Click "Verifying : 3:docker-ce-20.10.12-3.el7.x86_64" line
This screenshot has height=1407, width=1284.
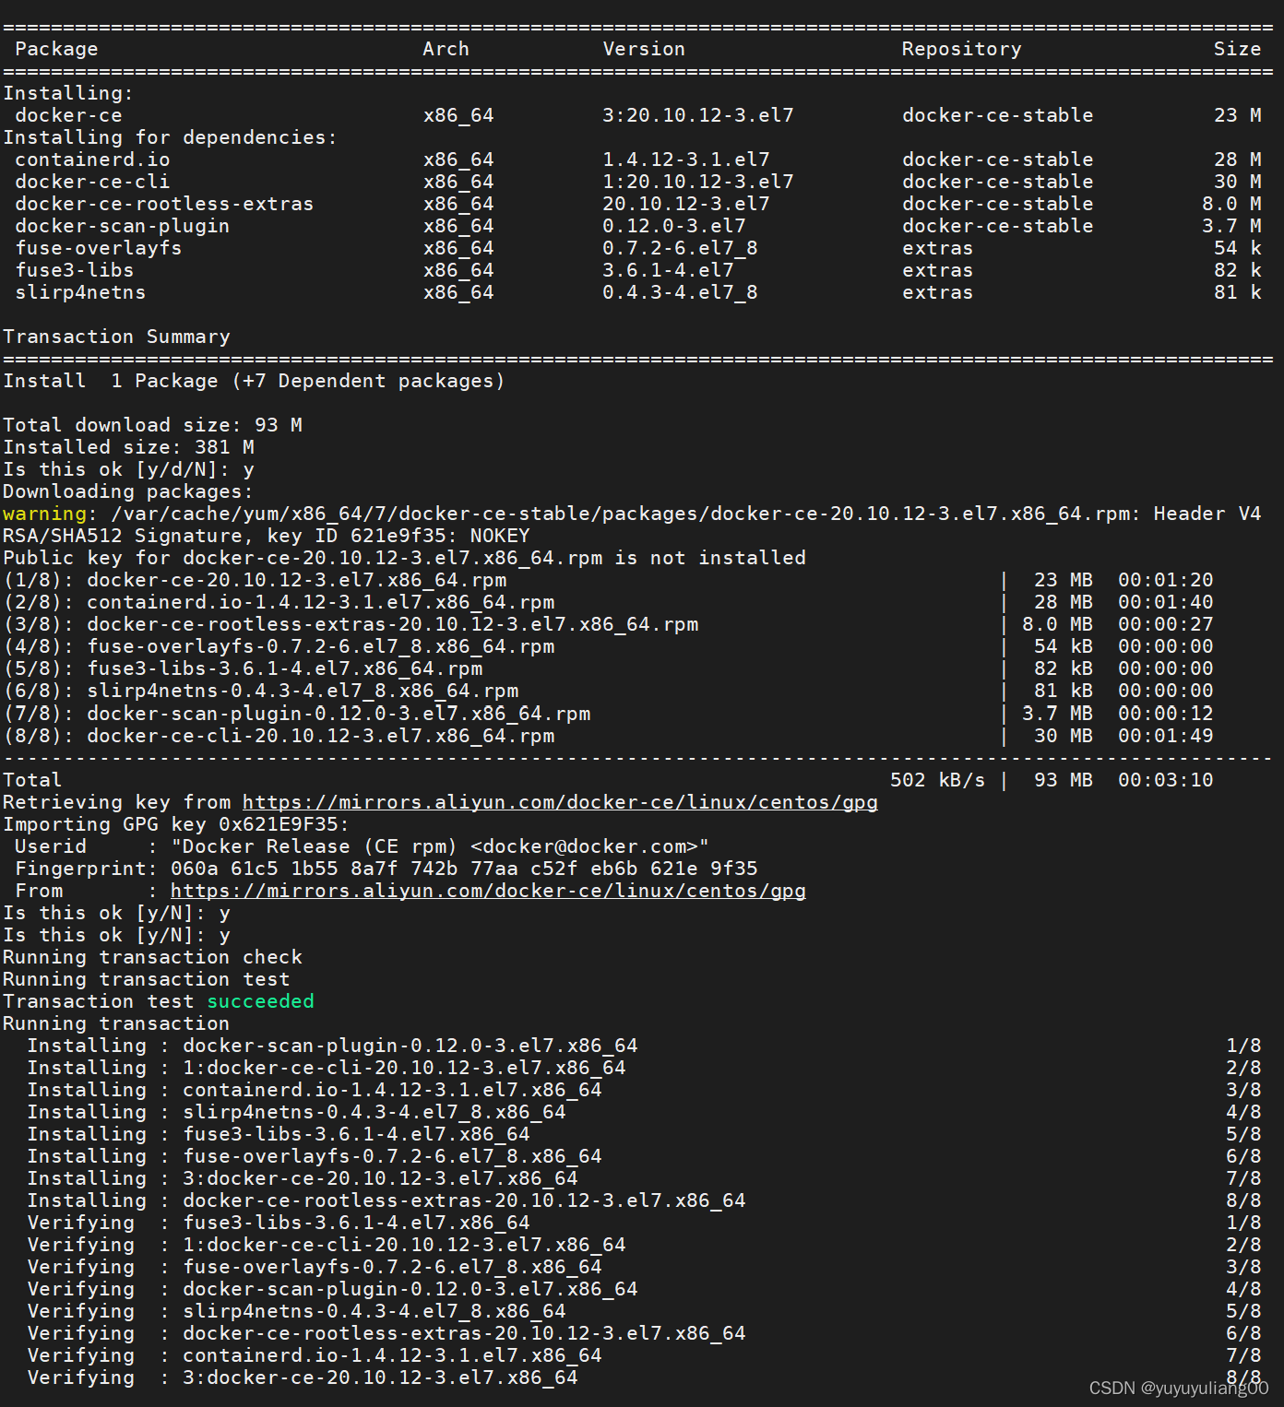[x=644, y=1377]
